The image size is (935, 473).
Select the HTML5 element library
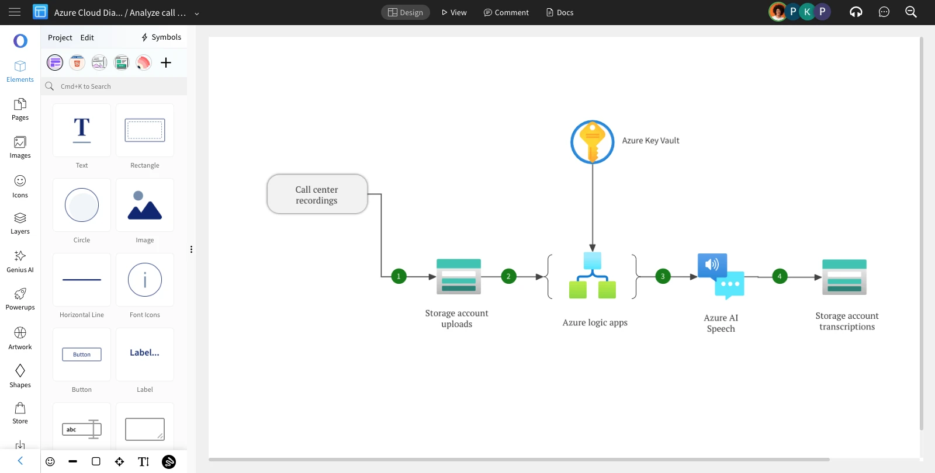click(77, 62)
